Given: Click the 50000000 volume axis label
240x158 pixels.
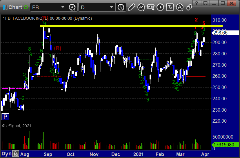Looking at the screenshot, I should click(223, 137).
